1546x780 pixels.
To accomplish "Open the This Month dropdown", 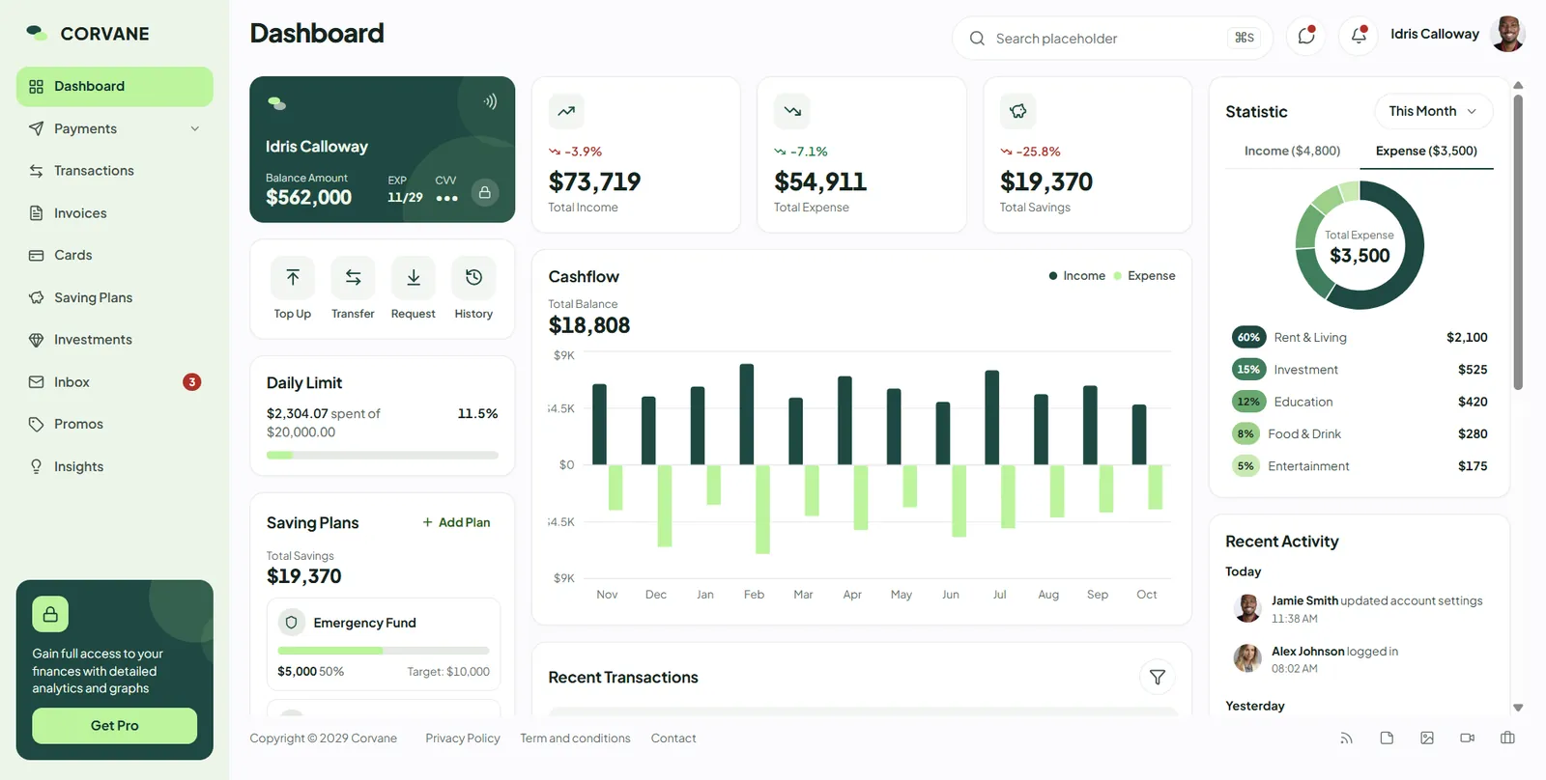I will pyautogui.click(x=1433, y=111).
